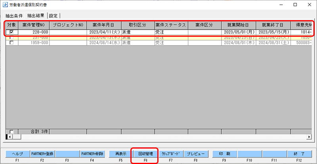This screenshot has width=317, height=164.
Task: Click the 対象 column header
Action: (x=12, y=25)
